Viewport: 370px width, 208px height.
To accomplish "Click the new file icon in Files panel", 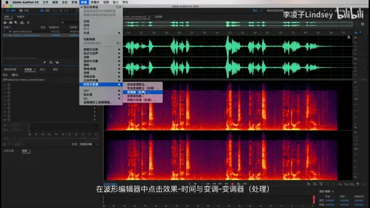I will (x=16, y=22).
